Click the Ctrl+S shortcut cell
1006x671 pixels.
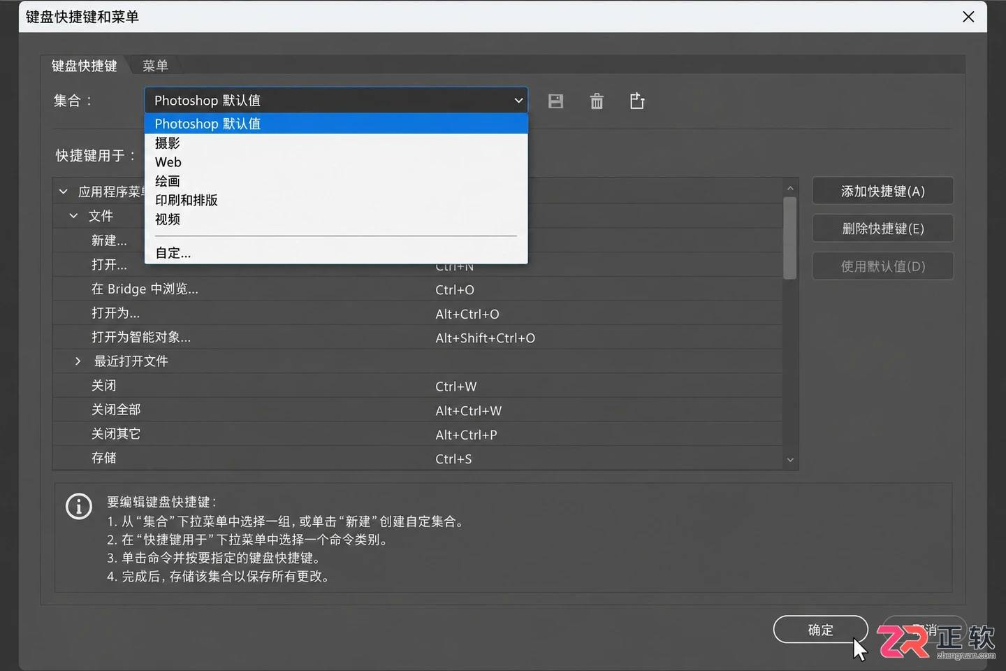click(453, 459)
